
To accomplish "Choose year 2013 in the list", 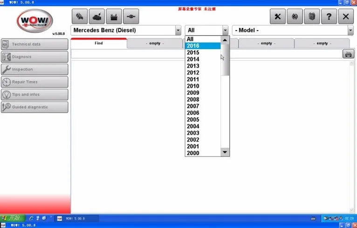I will pyautogui.click(x=203, y=66).
